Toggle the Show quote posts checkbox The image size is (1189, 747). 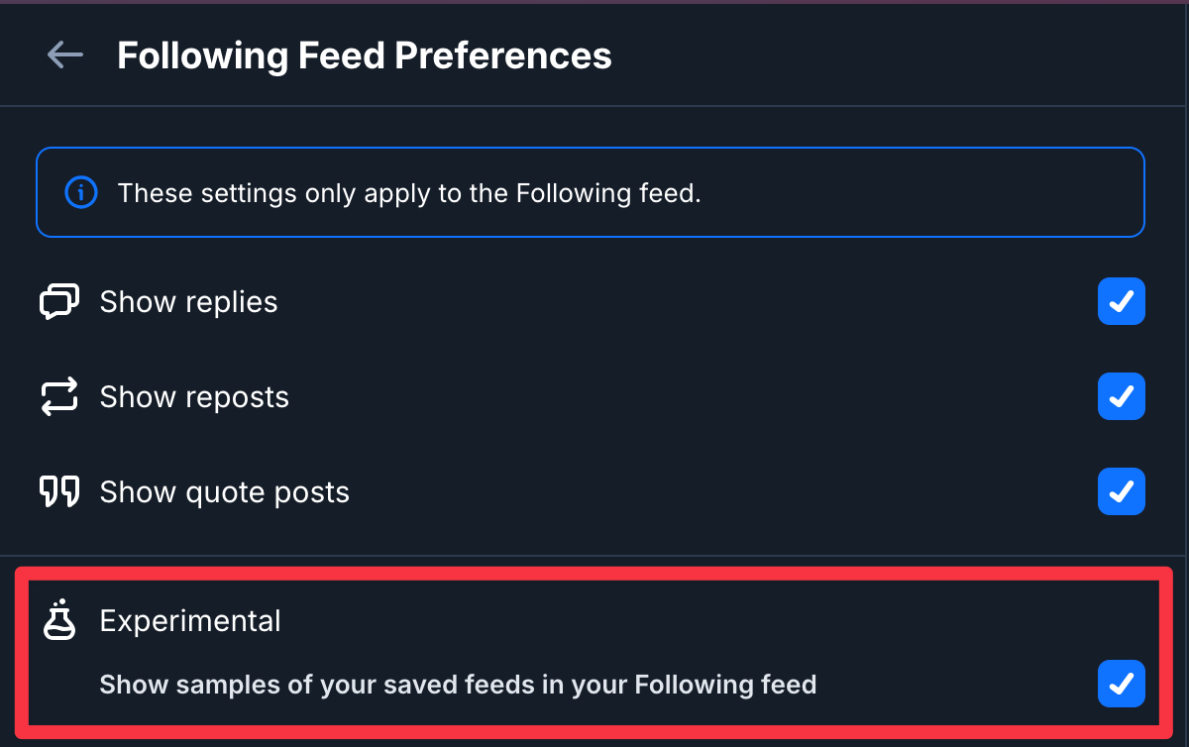[1121, 492]
